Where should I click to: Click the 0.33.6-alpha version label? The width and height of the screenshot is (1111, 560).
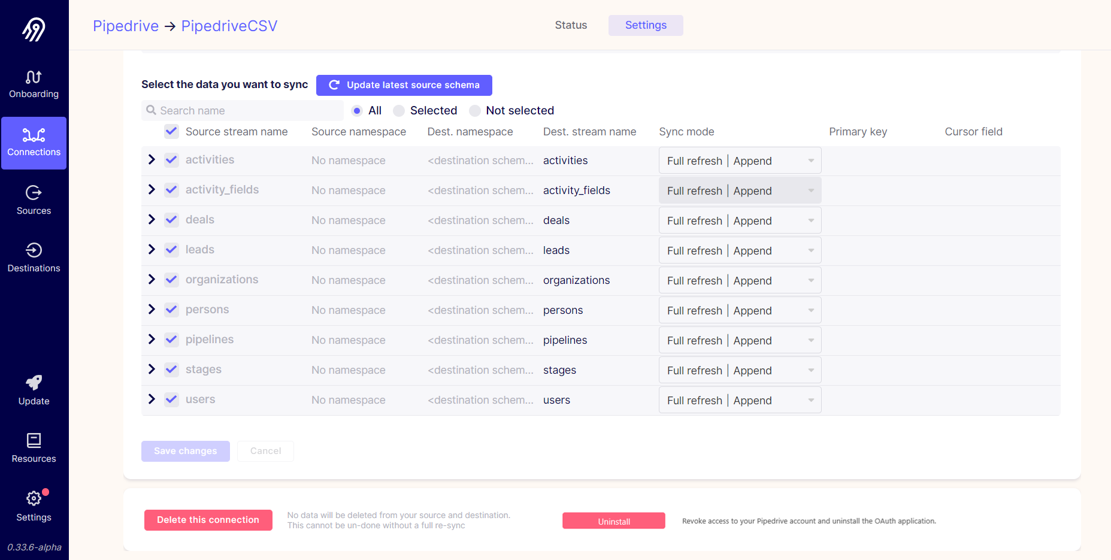coord(34,547)
